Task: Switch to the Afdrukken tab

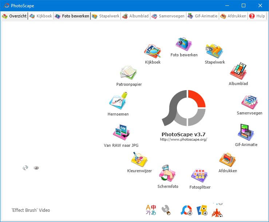Action: (x=233, y=16)
